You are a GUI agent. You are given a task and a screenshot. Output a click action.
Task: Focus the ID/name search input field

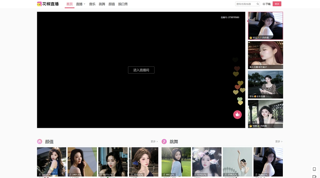point(246,4)
